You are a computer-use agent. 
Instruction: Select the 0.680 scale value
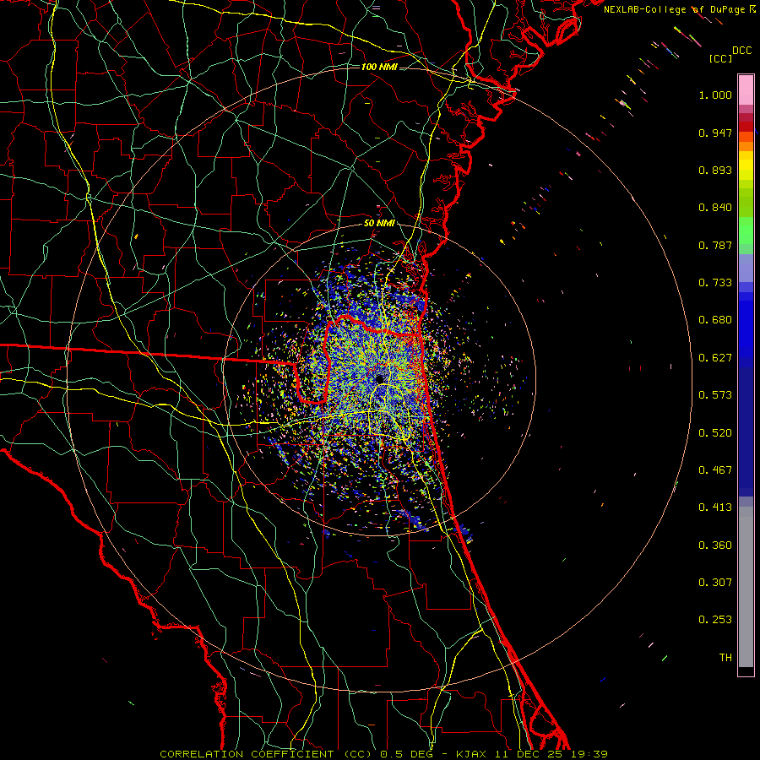[715, 320]
